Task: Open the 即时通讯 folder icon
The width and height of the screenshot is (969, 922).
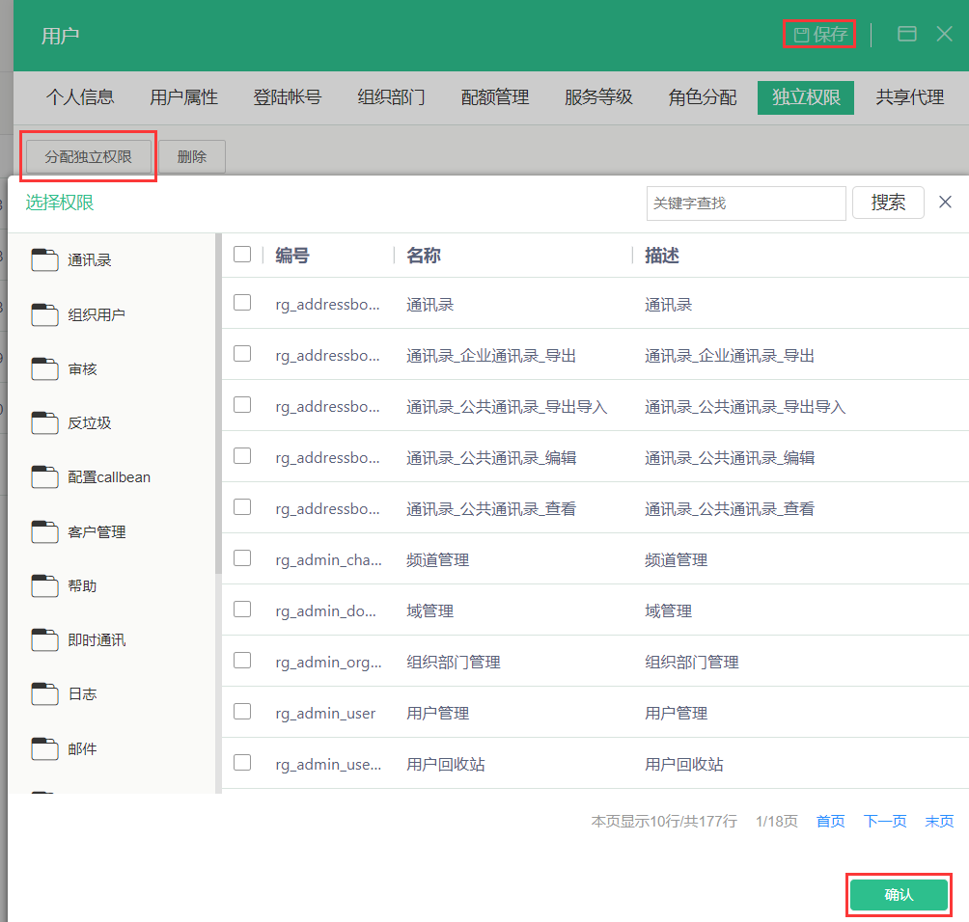Action: (x=44, y=639)
